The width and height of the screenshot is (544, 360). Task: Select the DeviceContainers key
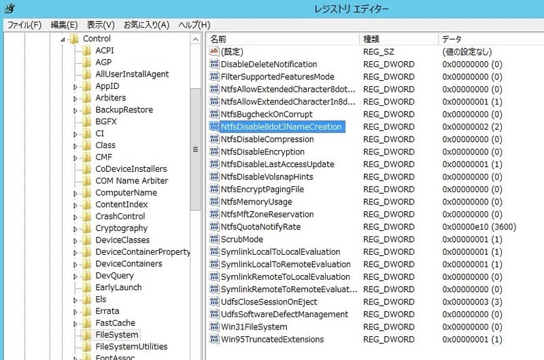129,264
